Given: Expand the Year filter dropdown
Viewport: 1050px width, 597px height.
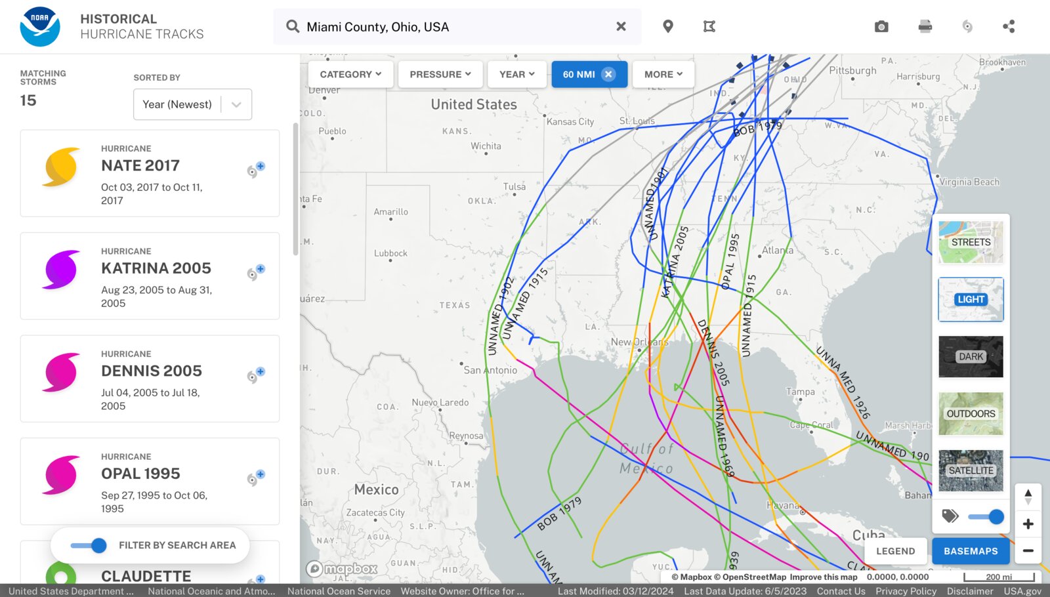Looking at the screenshot, I should (x=516, y=74).
